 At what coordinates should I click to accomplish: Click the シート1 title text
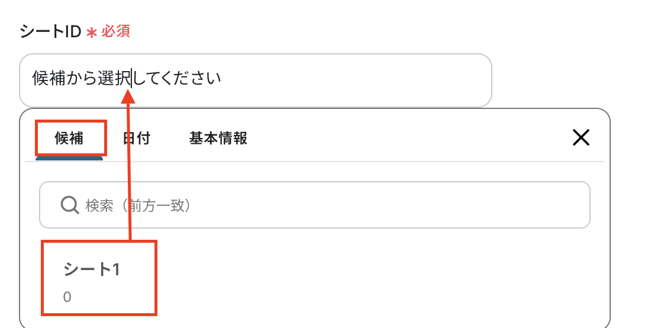tap(92, 269)
